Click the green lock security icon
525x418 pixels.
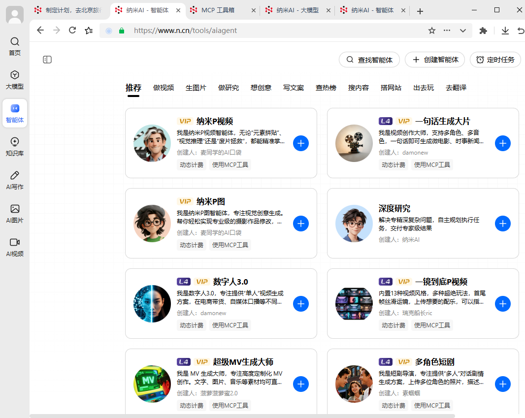(122, 31)
